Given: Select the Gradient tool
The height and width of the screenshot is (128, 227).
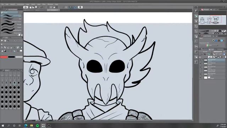Looking at the screenshot, I should [x=5, y=51].
